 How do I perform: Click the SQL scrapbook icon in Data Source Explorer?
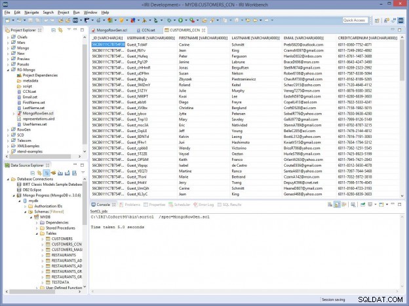[74, 173]
